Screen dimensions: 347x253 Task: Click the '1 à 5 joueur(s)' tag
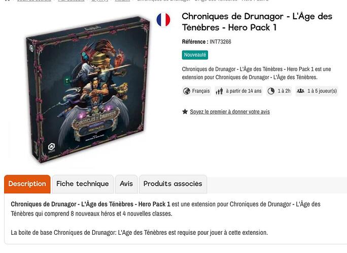(x=317, y=91)
